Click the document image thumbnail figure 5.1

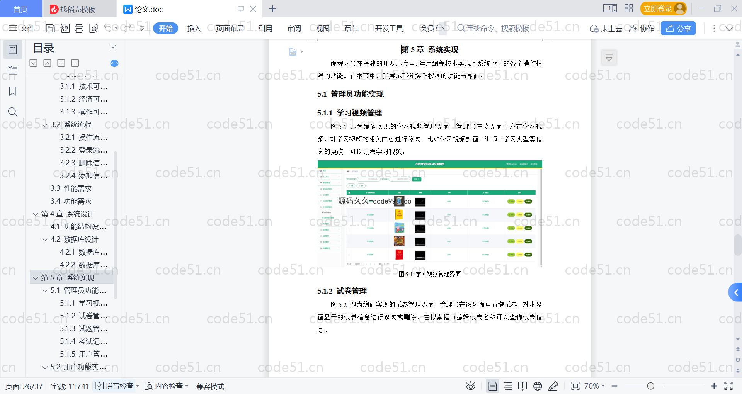430,214
